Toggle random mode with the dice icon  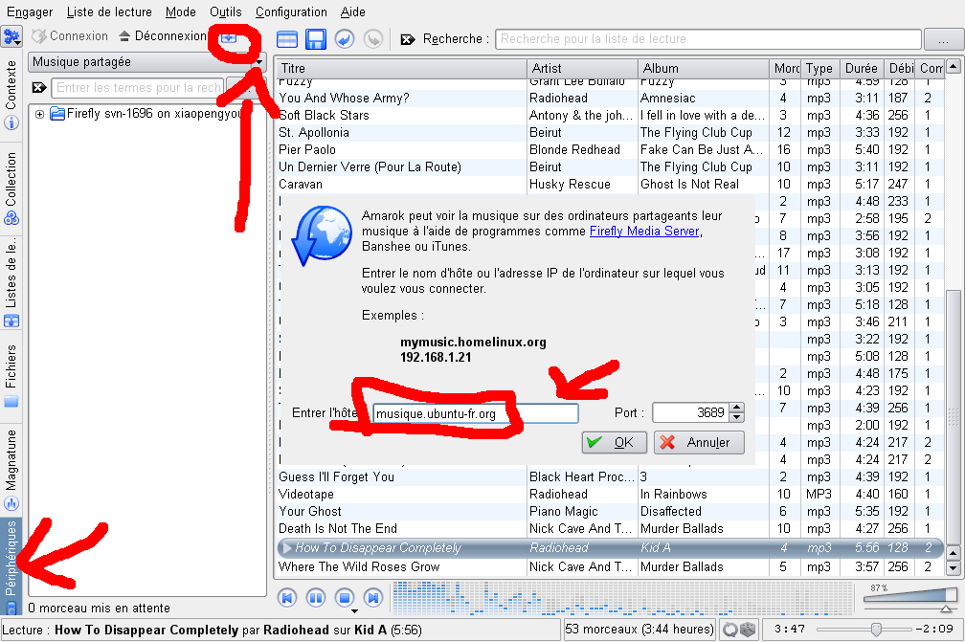click(x=747, y=630)
